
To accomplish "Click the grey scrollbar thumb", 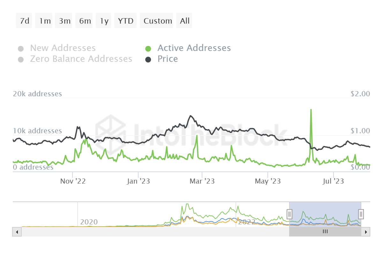I will pos(325,232).
